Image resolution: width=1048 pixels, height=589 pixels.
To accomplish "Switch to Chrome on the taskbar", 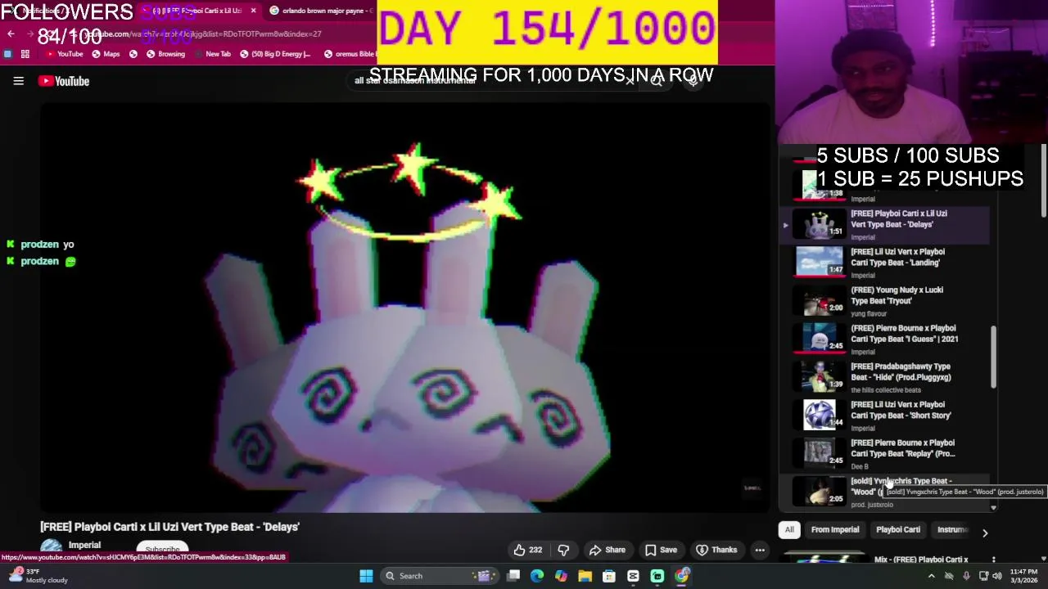I will pos(681,576).
